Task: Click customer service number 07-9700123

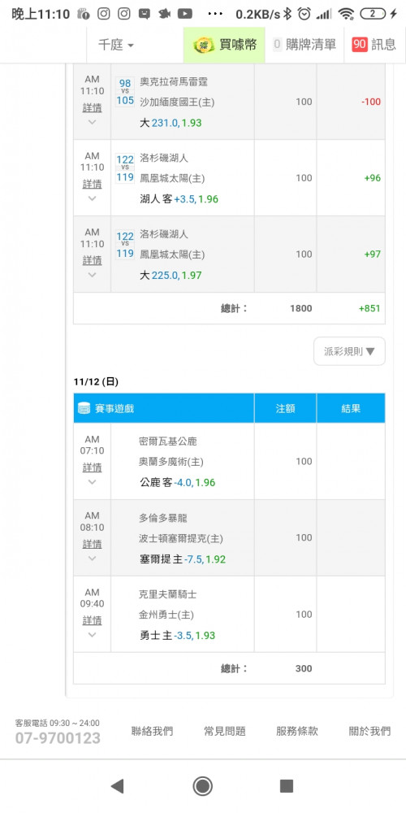Action: (58, 738)
